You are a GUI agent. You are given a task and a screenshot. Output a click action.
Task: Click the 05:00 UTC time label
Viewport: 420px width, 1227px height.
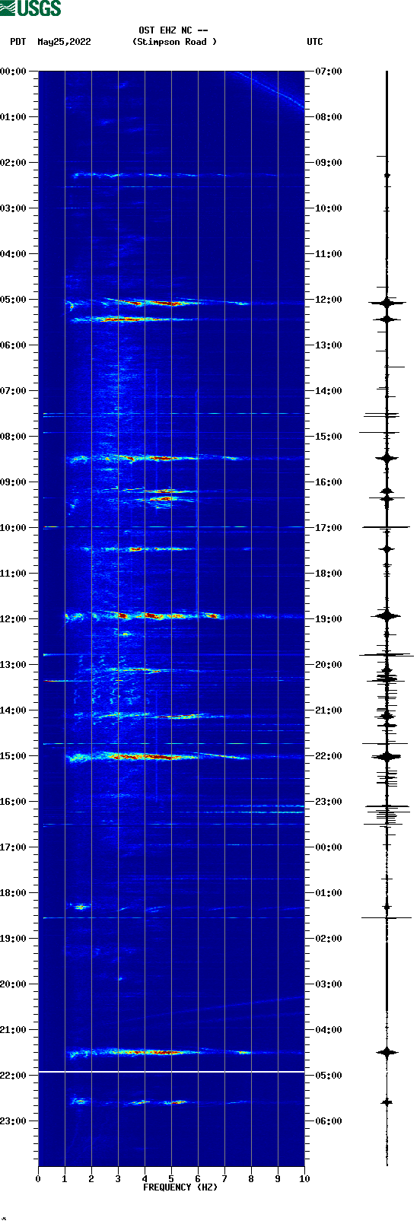[x=329, y=1076]
